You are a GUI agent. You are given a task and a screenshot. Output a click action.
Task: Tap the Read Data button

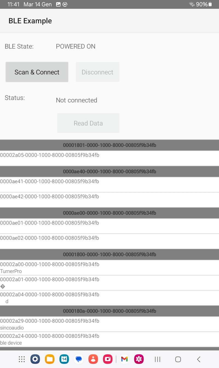tap(88, 123)
